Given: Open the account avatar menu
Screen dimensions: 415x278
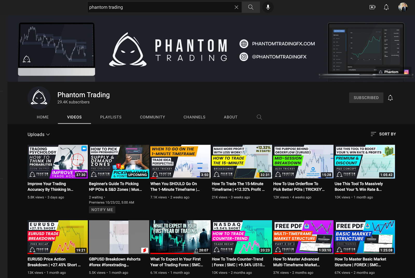Looking at the screenshot, I should (403, 7).
